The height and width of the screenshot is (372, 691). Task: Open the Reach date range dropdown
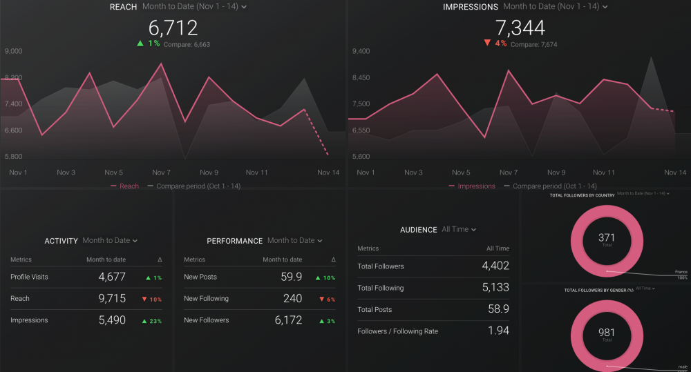[x=194, y=7]
